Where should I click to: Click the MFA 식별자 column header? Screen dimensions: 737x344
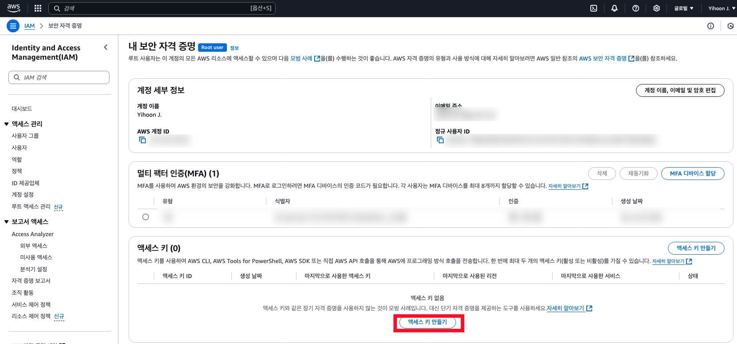tap(282, 201)
